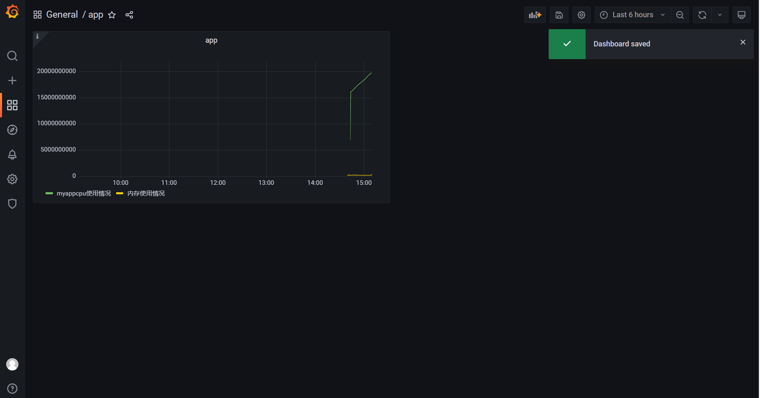Screen dimensions: 760x398
Task: Dismiss the Dashboard saved notification
Action: [x=743, y=42]
